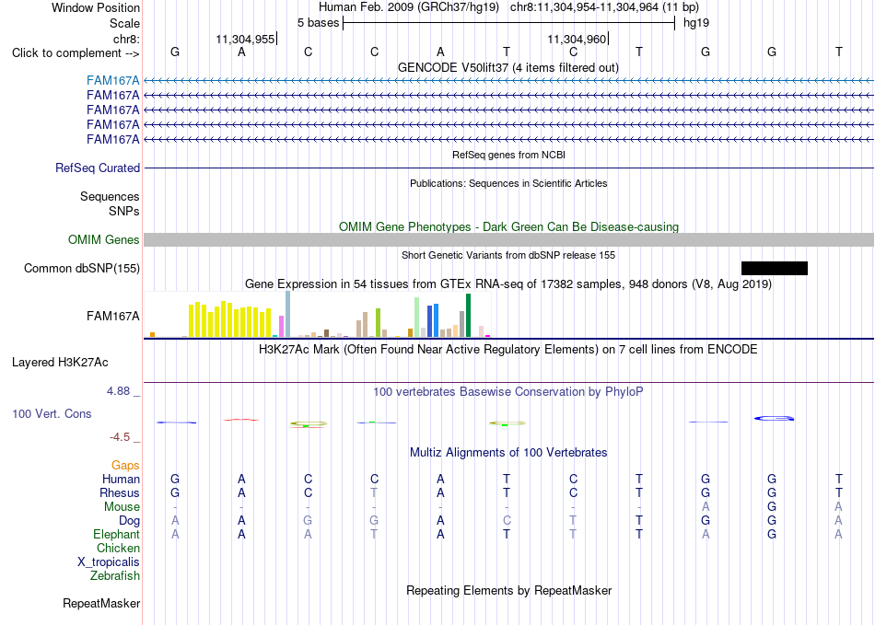This screenshot has width=875, height=625.
Task: Click the G base in the Elephant row
Action: tap(772, 534)
